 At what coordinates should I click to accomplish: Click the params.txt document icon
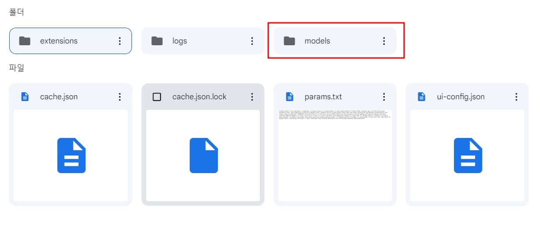289,97
